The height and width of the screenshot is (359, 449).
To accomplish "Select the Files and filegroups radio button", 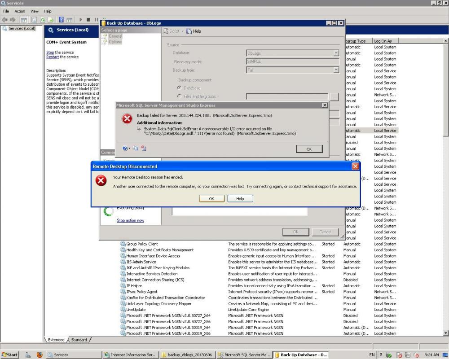I will point(179,96).
